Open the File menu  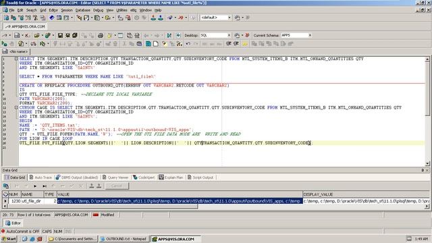click(11, 10)
